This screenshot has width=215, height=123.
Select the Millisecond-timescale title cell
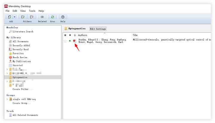coord(172,40)
